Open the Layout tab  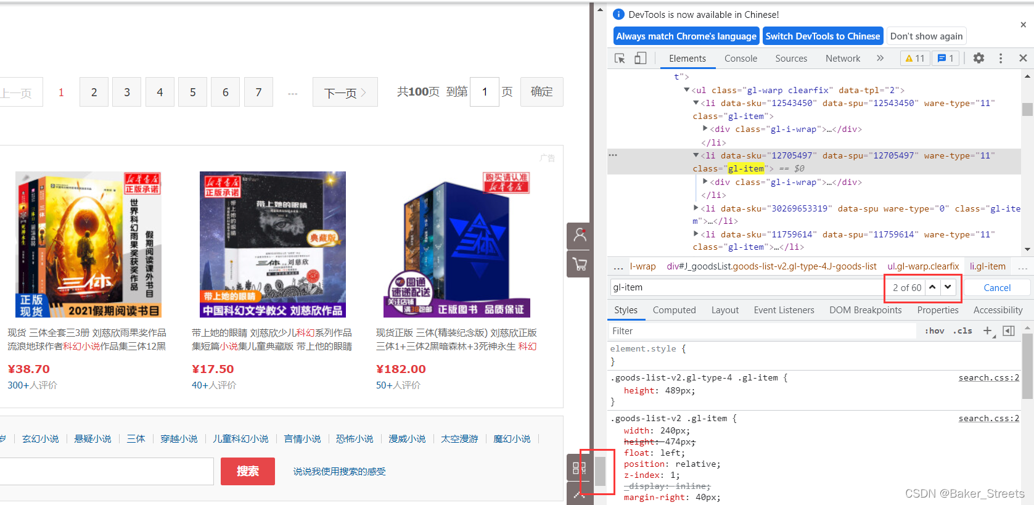pyautogui.click(x=724, y=310)
